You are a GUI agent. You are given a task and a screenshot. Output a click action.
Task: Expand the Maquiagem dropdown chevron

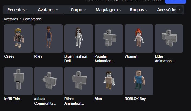pos(120,10)
